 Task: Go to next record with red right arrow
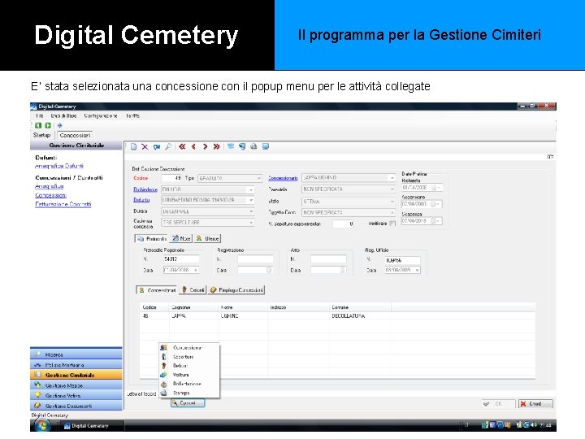[205, 146]
